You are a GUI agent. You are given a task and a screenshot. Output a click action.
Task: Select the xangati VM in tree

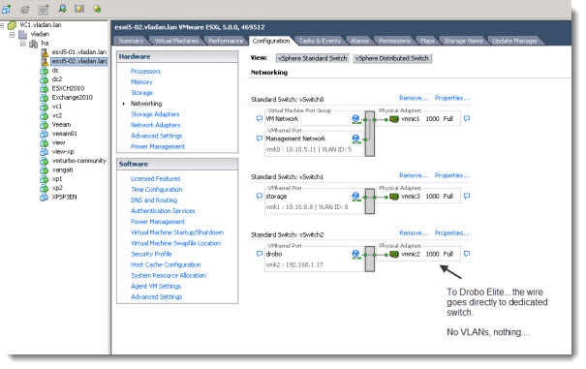coord(62,169)
